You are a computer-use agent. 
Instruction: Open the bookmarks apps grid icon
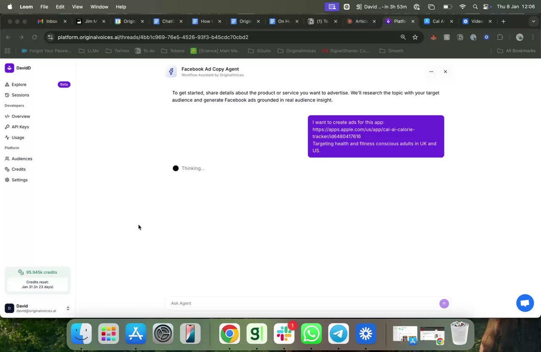click(x=7, y=51)
